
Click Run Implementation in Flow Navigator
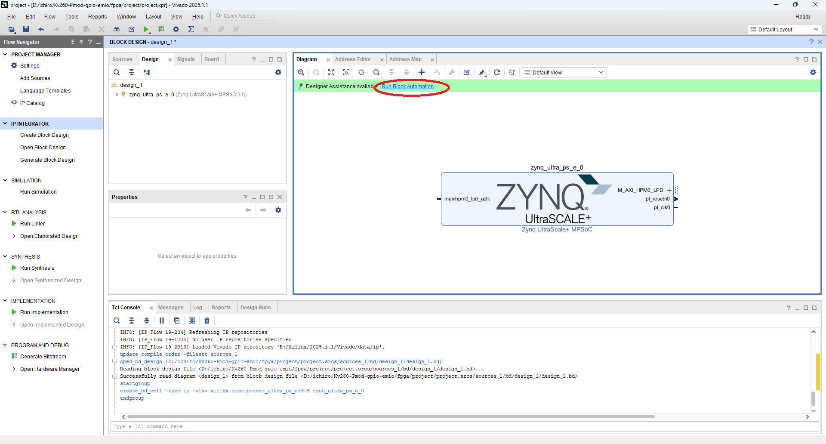[x=44, y=312]
